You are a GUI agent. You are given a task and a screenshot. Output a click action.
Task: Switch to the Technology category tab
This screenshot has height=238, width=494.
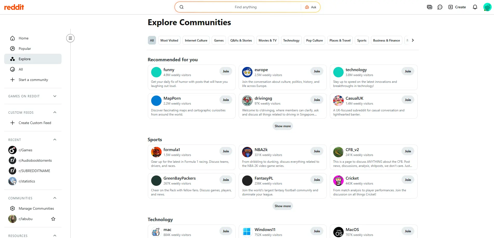point(291,40)
